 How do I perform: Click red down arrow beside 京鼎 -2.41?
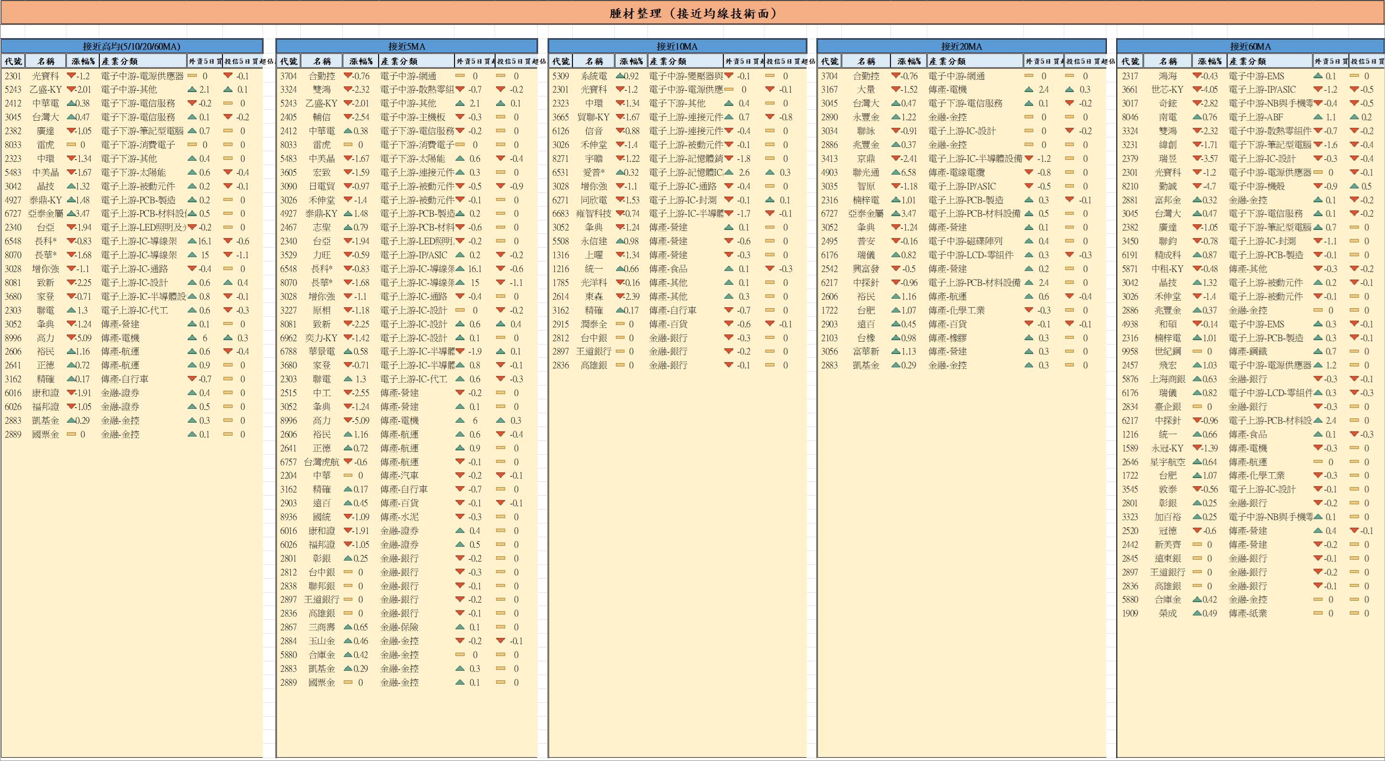click(896, 158)
